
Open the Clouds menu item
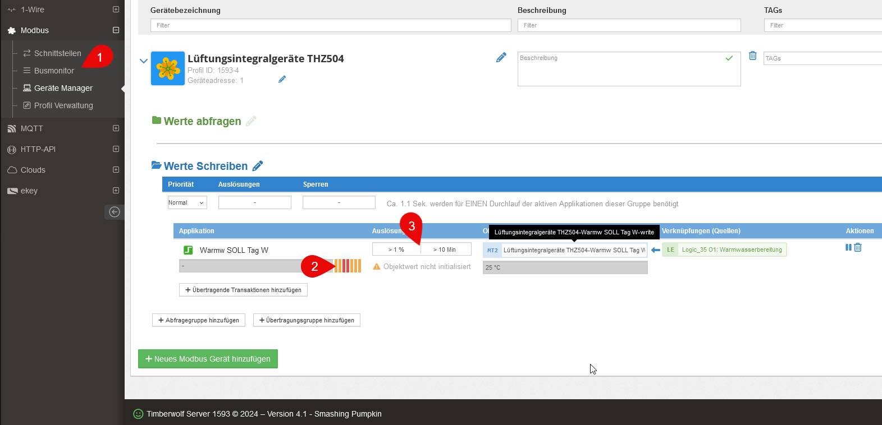[33, 170]
